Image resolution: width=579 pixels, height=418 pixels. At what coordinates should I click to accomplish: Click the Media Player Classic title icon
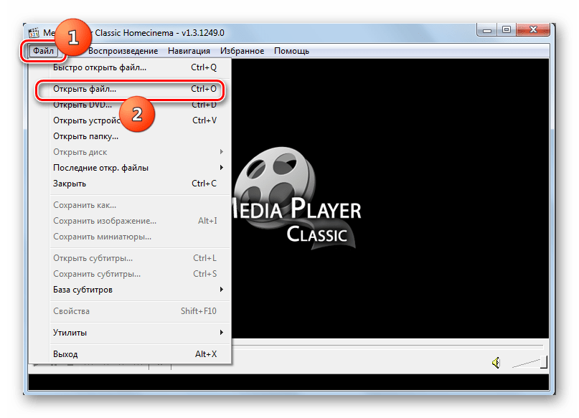pyautogui.click(x=34, y=33)
